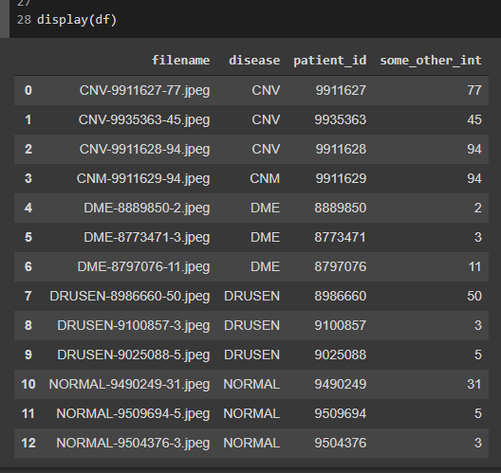The image size is (501, 473).
Task: Select cell CNM-9911629-94.jpeg
Action: [143, 179]
